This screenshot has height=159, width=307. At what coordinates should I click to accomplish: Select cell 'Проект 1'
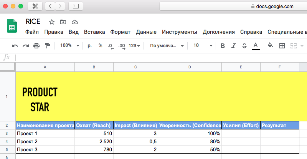point(45,134)
